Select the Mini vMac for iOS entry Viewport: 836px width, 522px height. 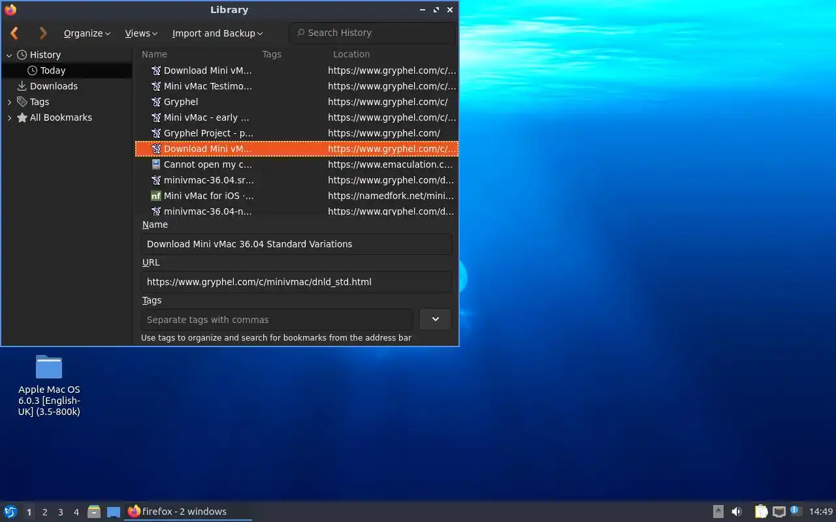[297, 196]
